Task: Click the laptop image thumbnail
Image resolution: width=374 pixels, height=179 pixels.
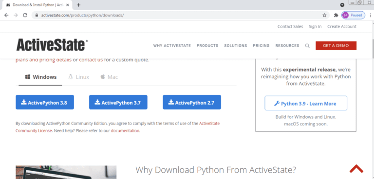Action: pyautogui.click(x=66, y=172)
